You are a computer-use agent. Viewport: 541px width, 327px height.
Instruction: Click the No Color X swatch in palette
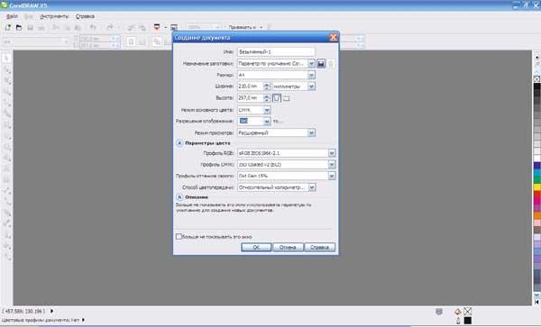pyautogui.click(x=536, y=79)
